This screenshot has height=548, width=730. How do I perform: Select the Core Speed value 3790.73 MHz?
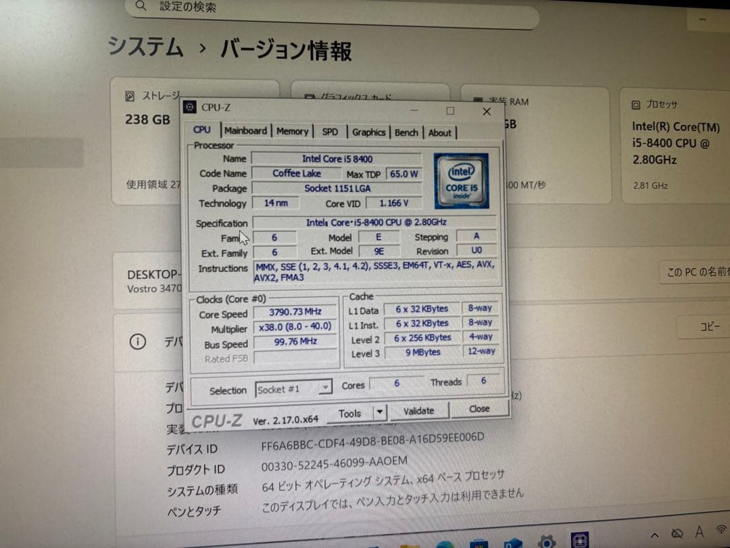pyautogui.click(x=295, y=312)
